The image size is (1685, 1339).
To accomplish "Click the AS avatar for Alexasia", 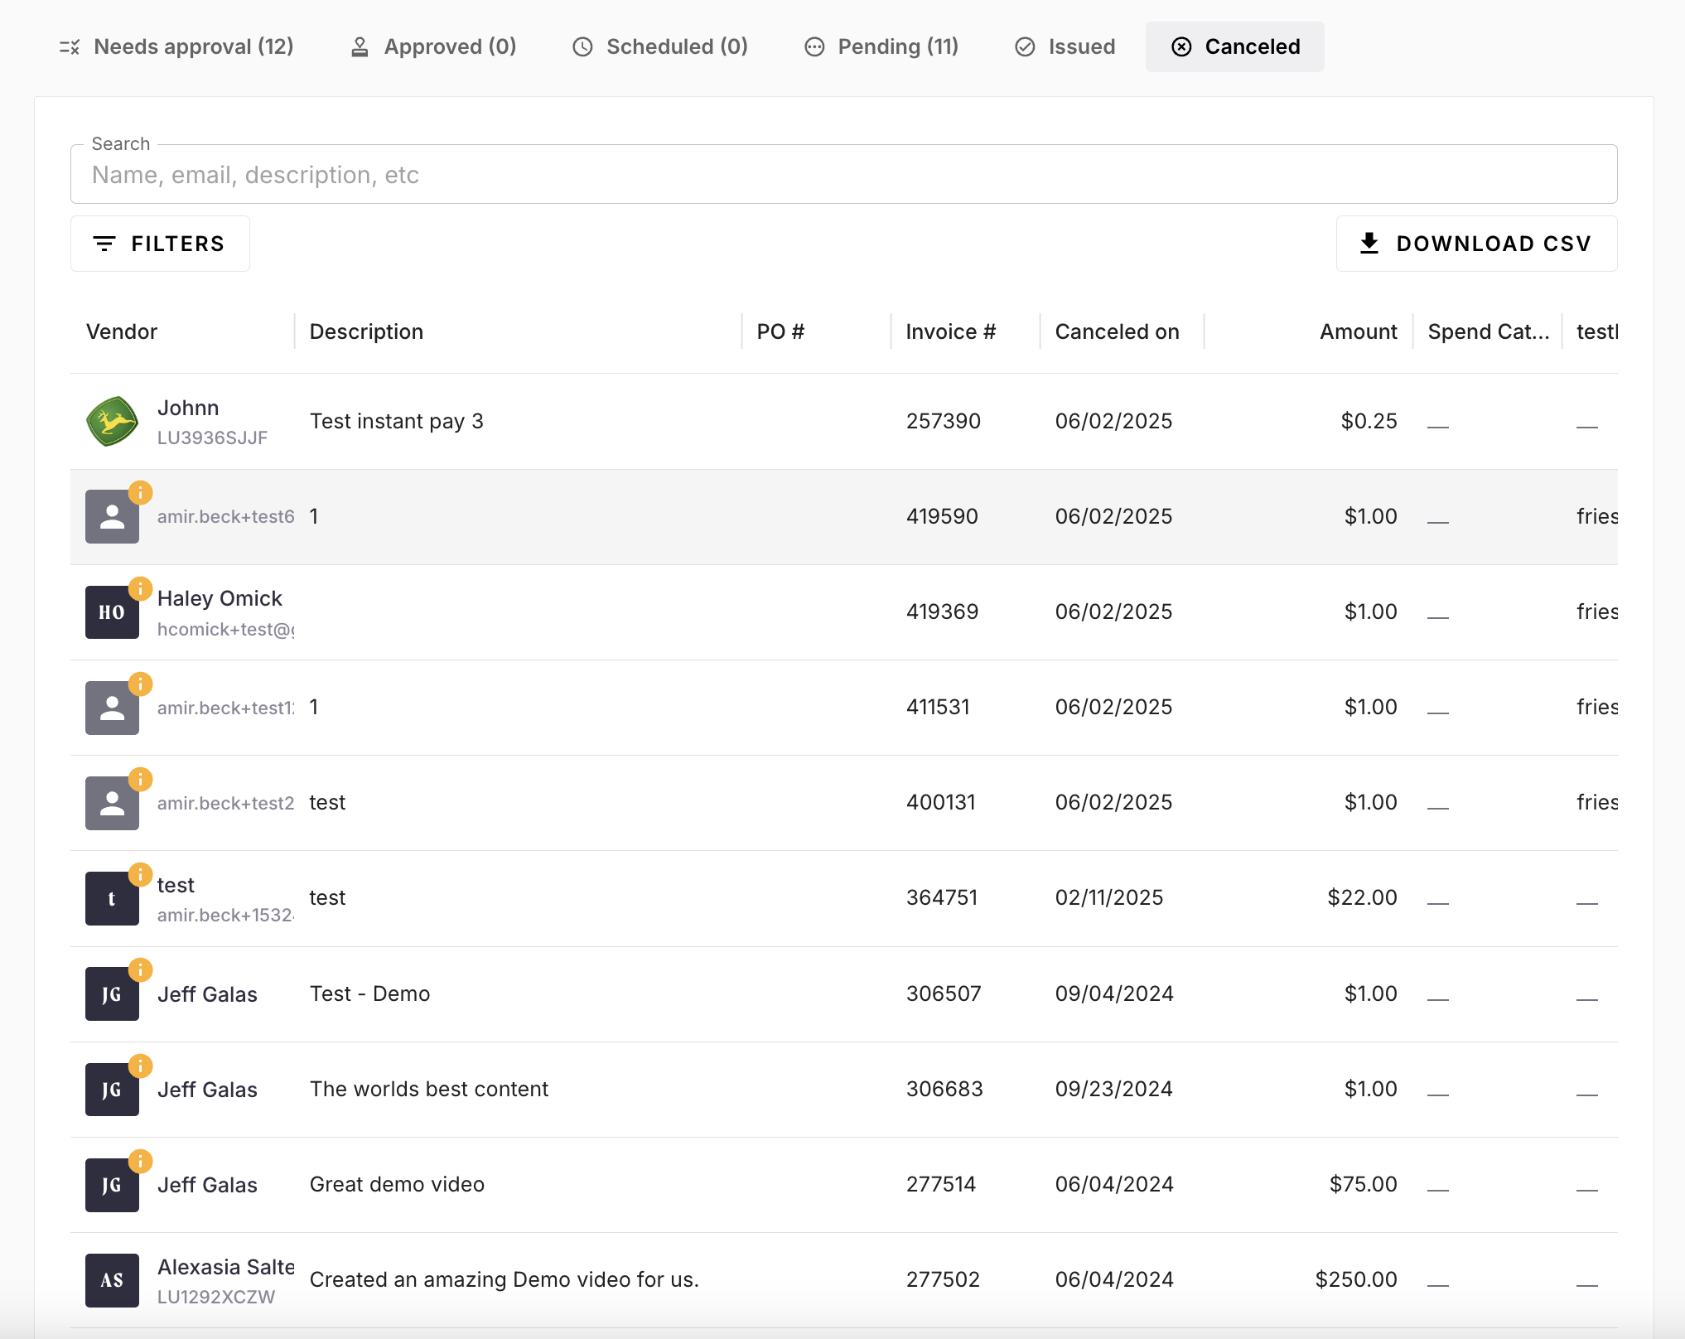I will tap(112, 1280).
